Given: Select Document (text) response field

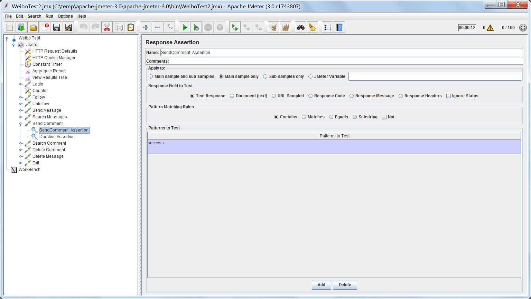Looking at the screenshot, I should tap(249, 96).
